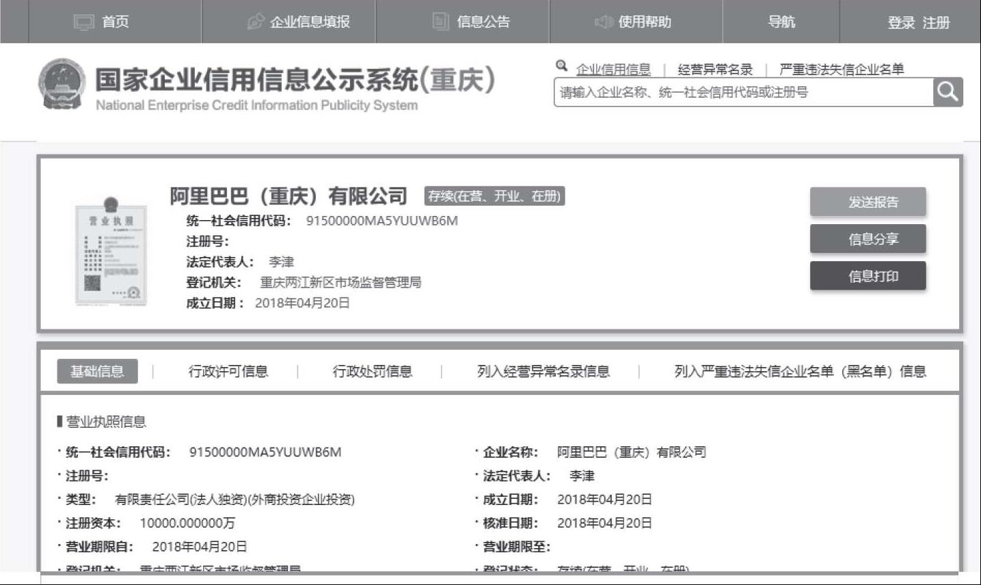Open the 首页 menu item

pos(116,22)
